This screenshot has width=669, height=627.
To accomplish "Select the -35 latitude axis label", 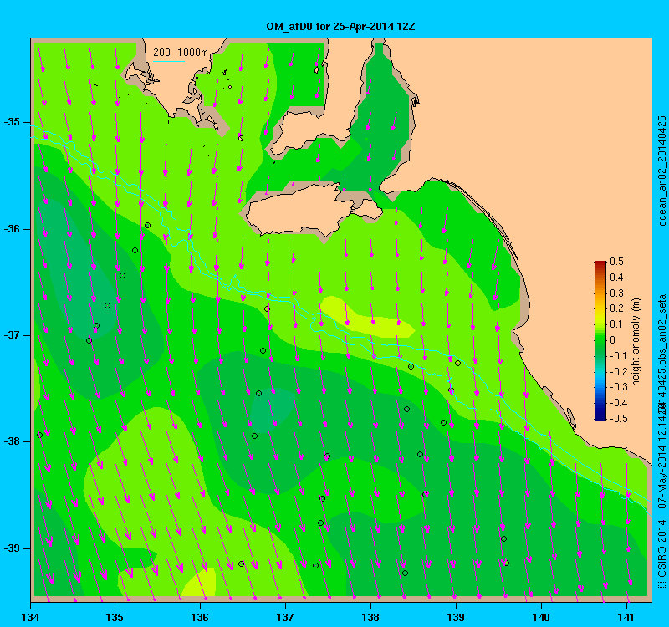I will 12,122.
